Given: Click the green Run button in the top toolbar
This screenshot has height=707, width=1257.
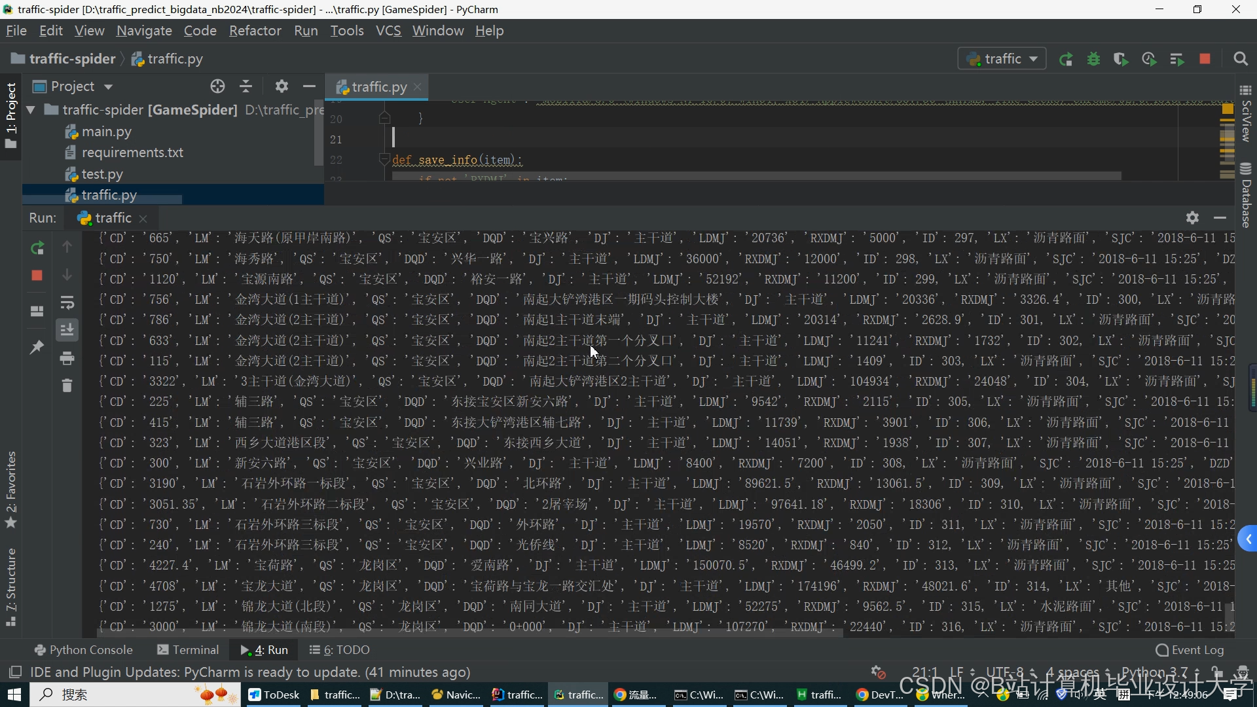Looking at the screenshot, I should click(1066, 60).
